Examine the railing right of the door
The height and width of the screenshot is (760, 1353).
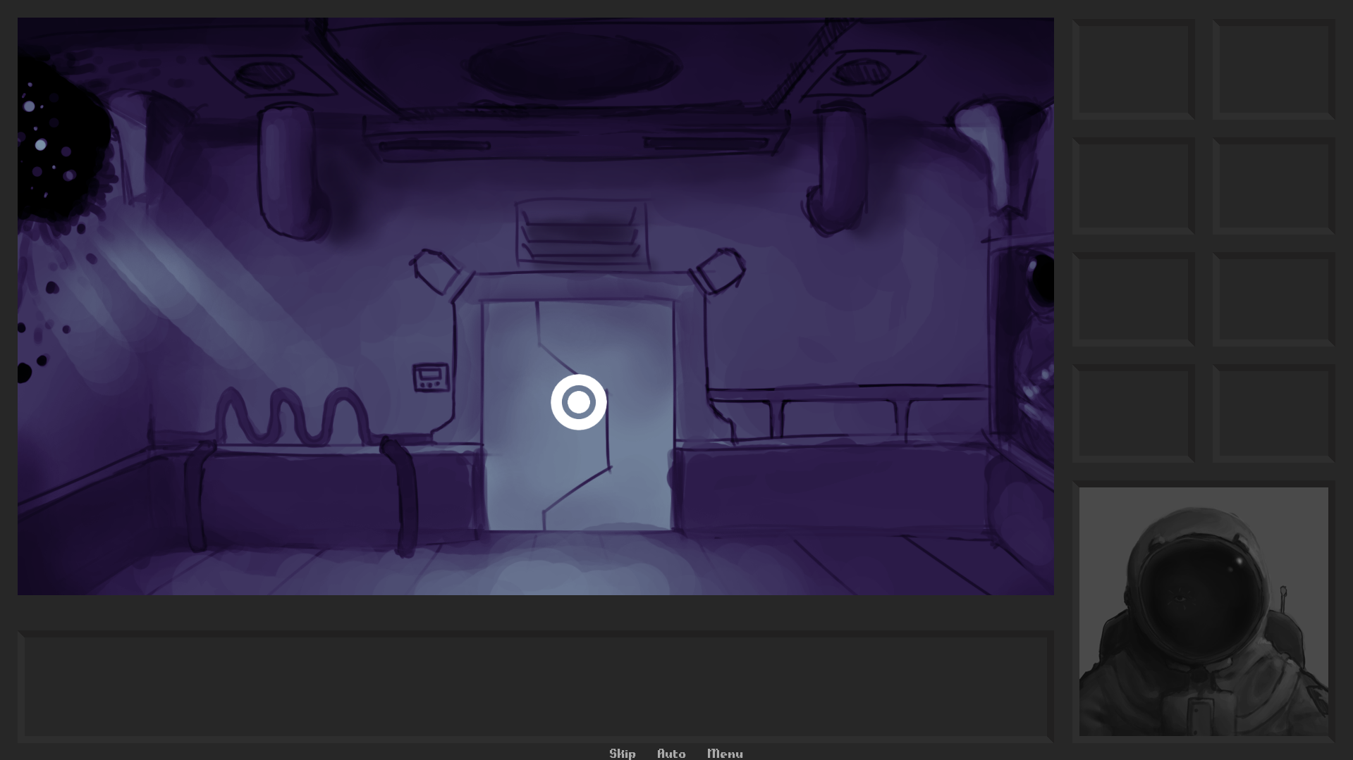[846, 409]
